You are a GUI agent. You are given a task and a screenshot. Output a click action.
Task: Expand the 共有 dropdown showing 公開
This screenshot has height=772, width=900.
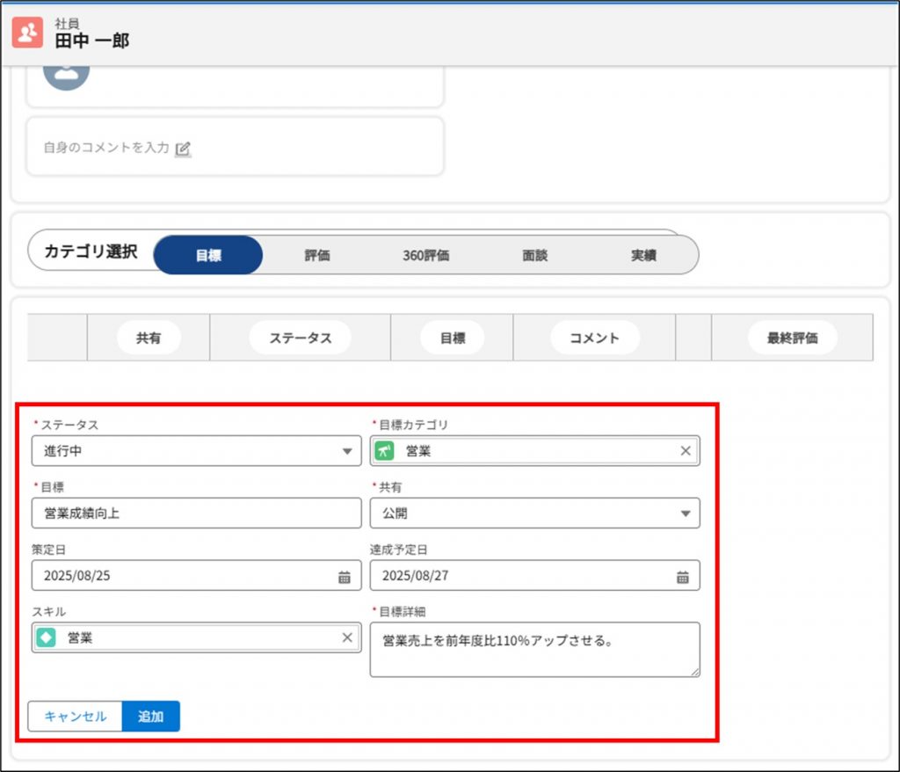click(534, 513)
